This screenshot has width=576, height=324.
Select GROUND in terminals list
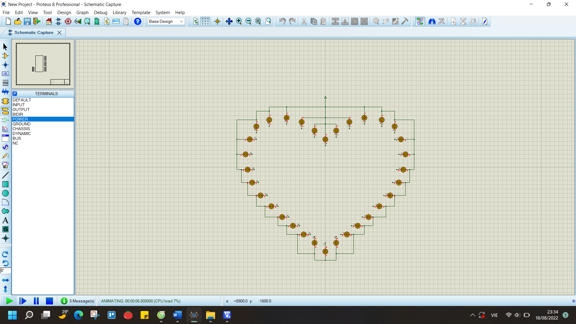click(22, 124)
